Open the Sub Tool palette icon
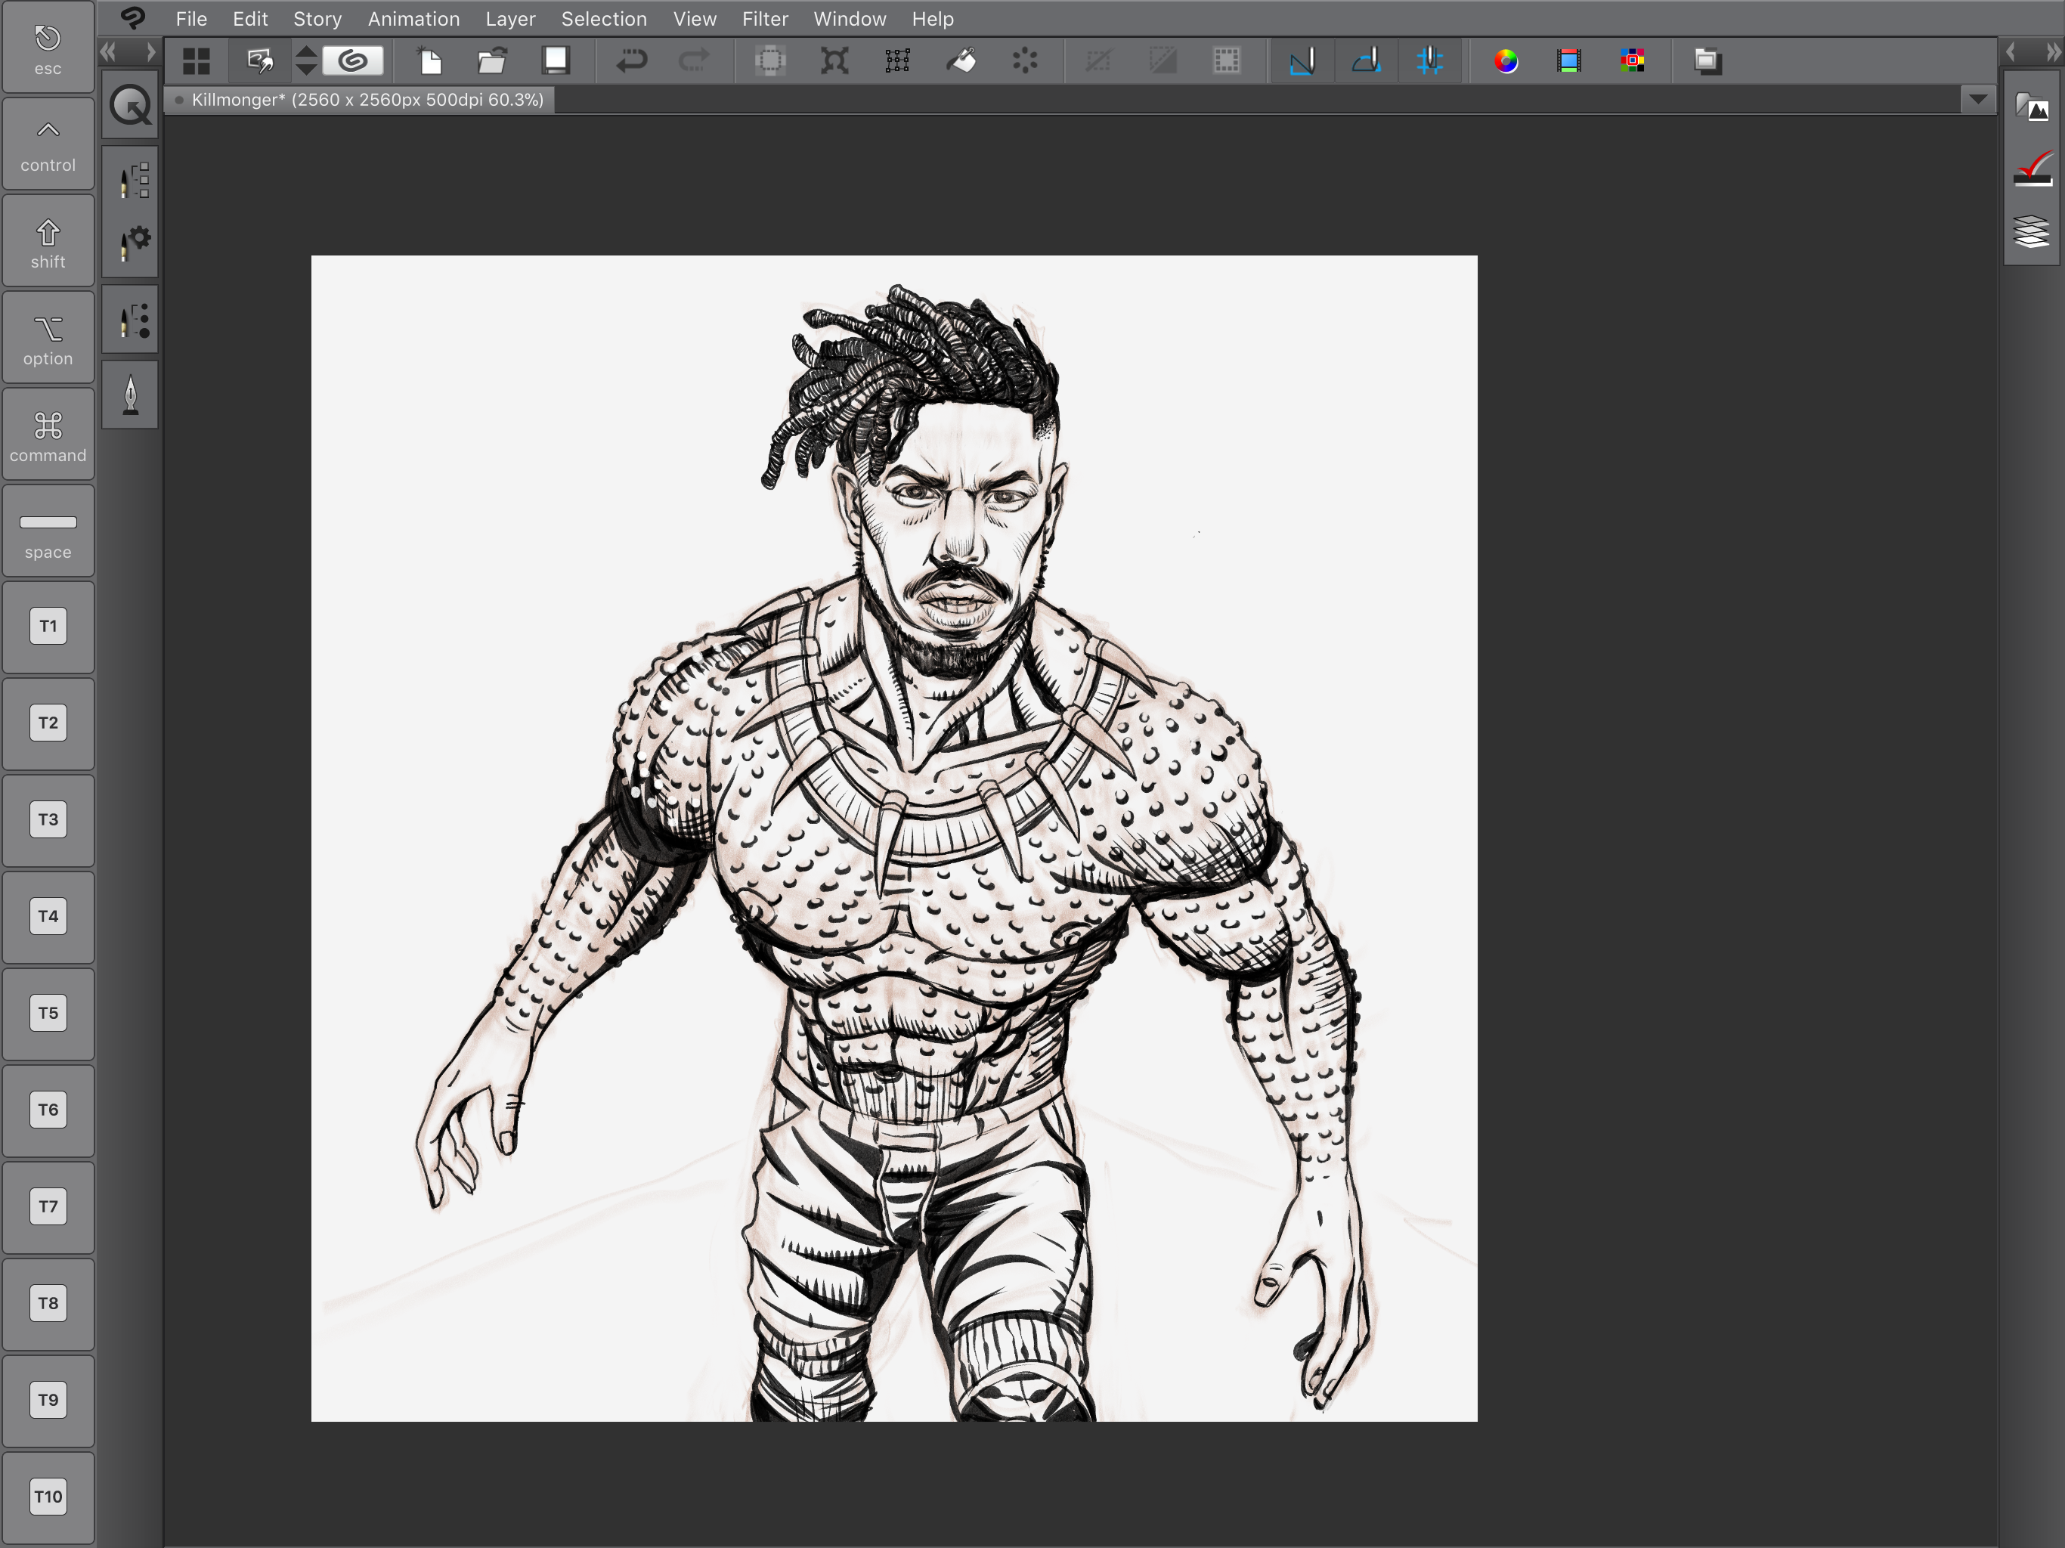 coord(135,179)
